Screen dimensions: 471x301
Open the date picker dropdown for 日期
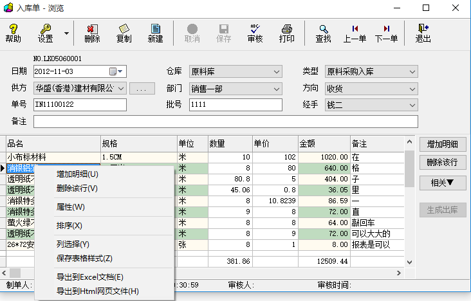click(x=120, y=71)
